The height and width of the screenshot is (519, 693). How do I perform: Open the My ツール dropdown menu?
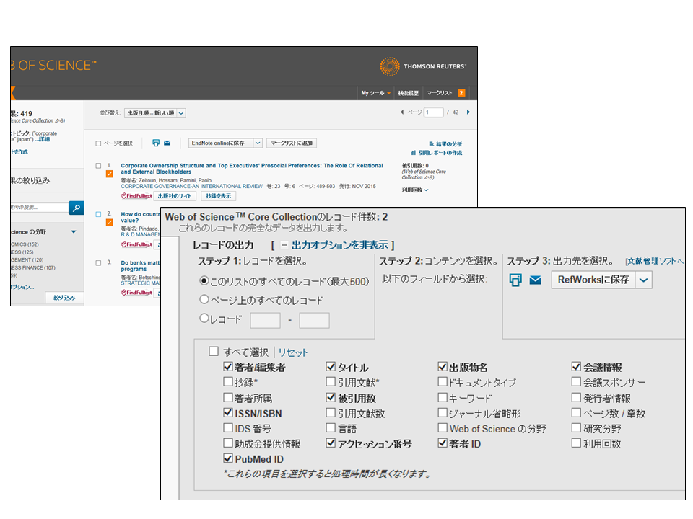click(x=375, y=93)
